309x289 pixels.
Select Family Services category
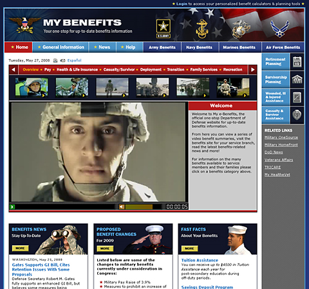point(203,69)
